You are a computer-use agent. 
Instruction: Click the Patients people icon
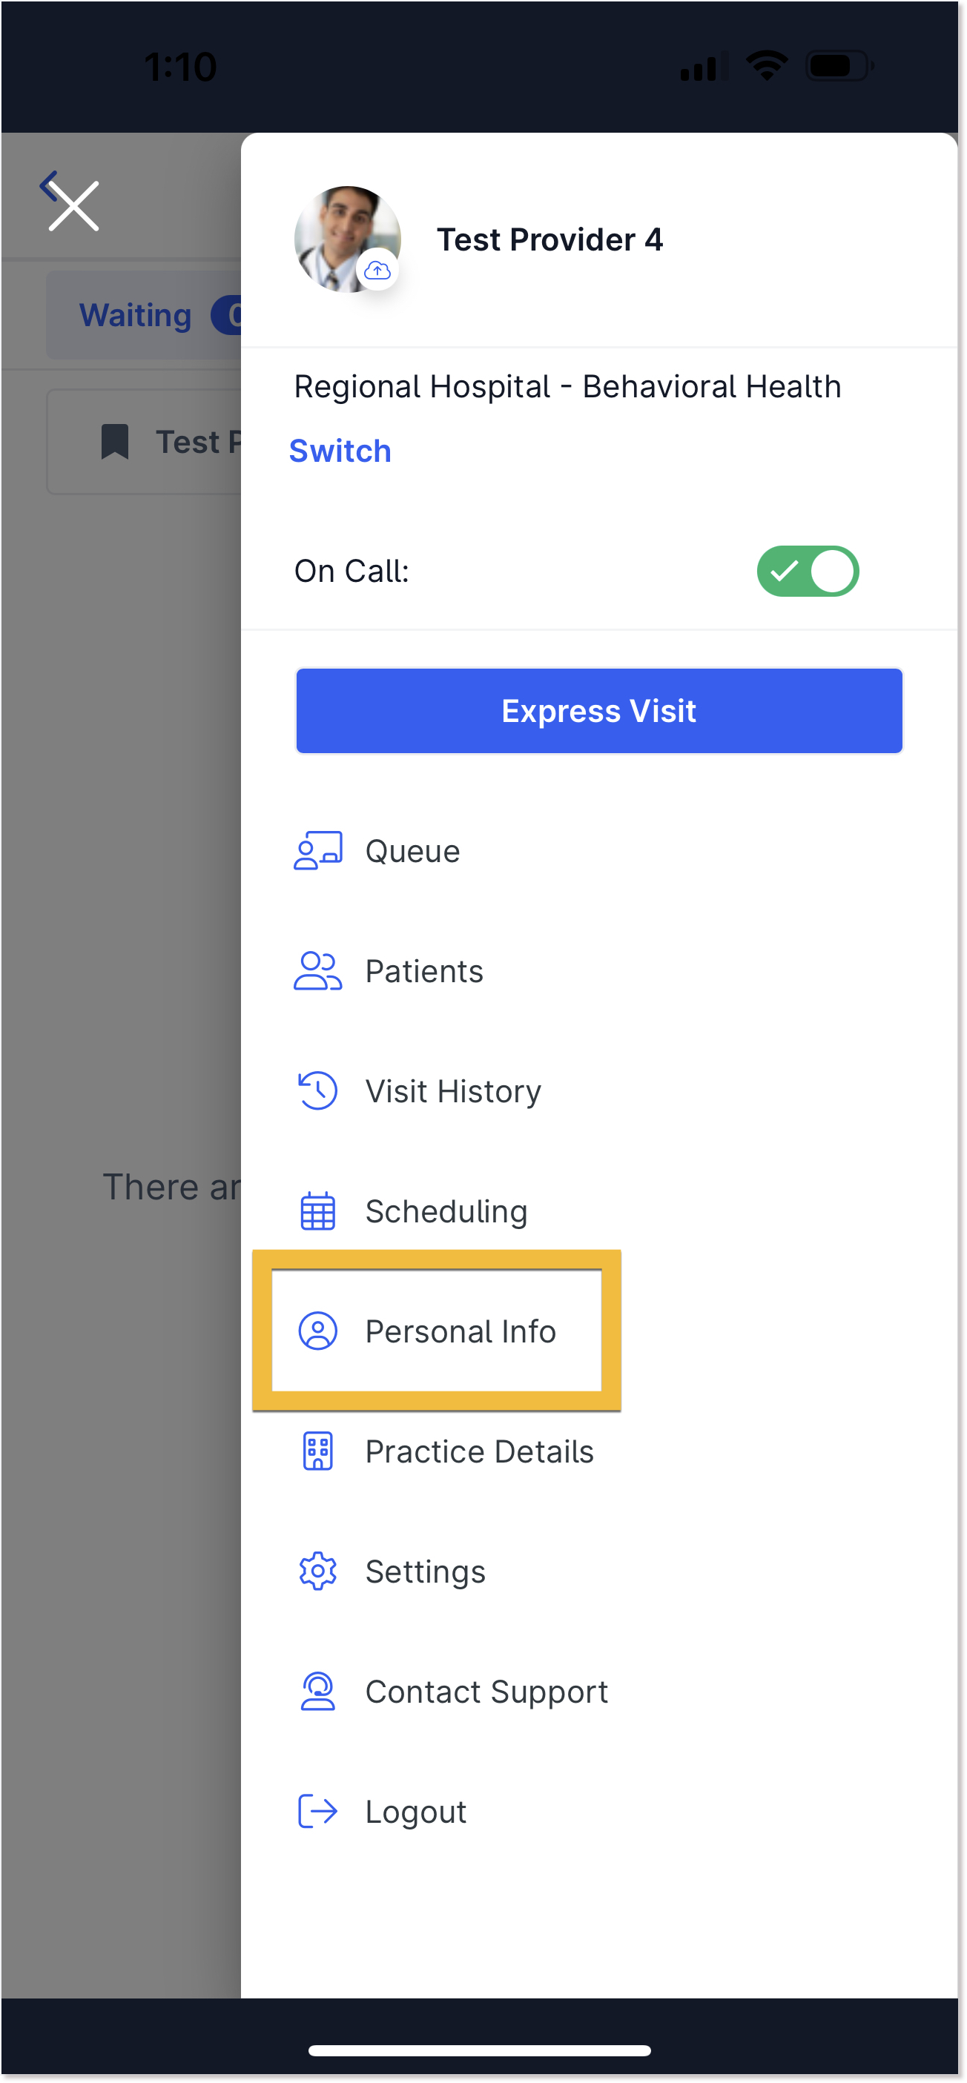(318, 970)
